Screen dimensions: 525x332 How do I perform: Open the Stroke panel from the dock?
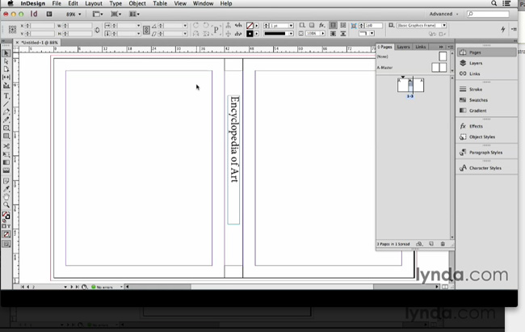487,89
